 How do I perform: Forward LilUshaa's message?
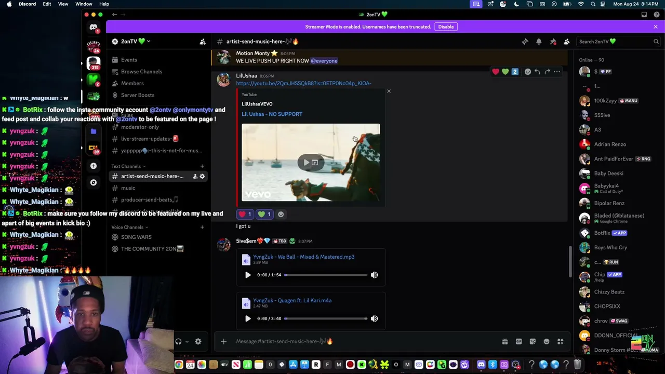click(x=547, y=72)
